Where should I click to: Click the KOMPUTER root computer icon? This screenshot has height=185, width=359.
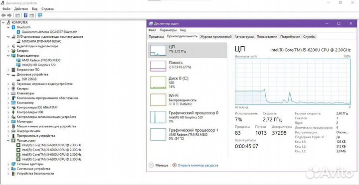coord(8,22)
